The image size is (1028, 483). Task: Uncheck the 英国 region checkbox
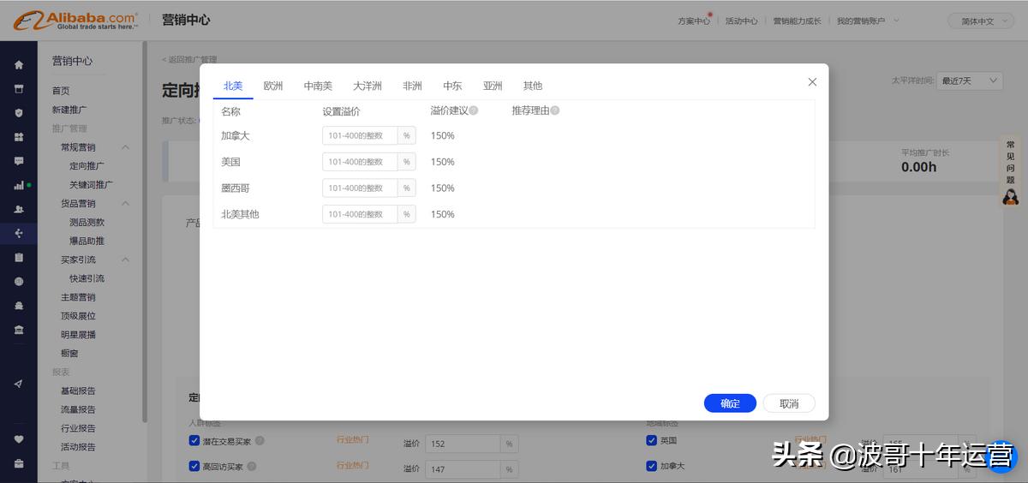tap(651, 441)
